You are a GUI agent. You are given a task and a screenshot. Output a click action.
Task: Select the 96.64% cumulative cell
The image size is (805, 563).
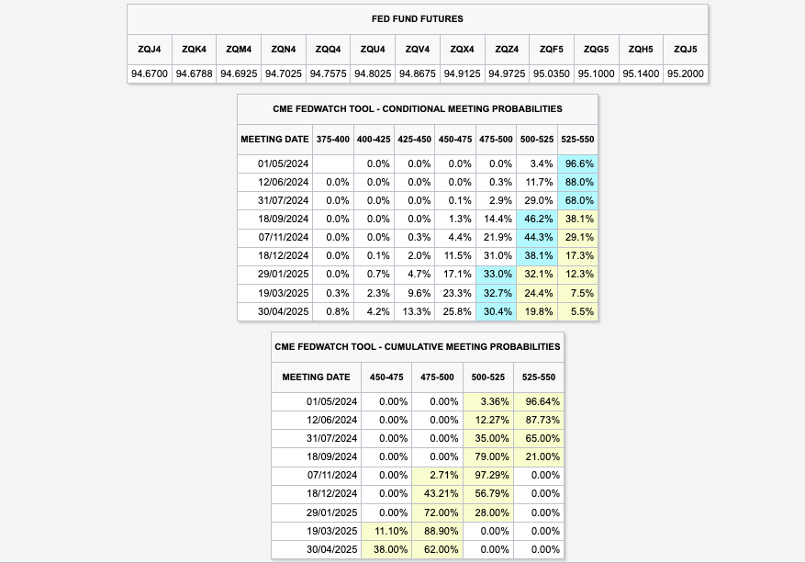click(x=539, y=401)
